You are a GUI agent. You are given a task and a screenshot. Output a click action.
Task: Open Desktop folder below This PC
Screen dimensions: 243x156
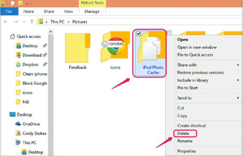(32, 152)
